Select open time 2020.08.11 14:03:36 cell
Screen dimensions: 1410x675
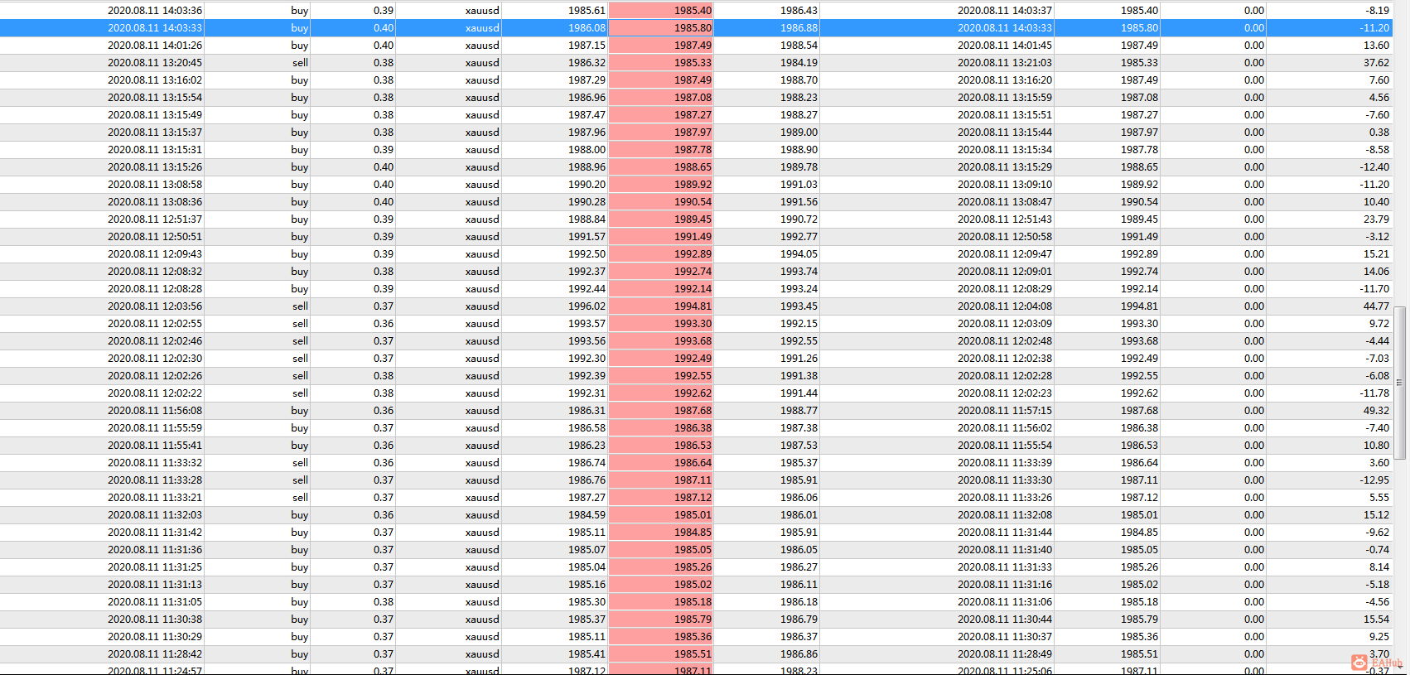(155, 11)
